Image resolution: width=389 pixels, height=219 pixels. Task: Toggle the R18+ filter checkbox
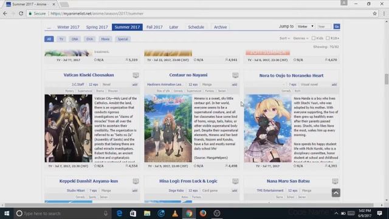(x=328, y=38)
